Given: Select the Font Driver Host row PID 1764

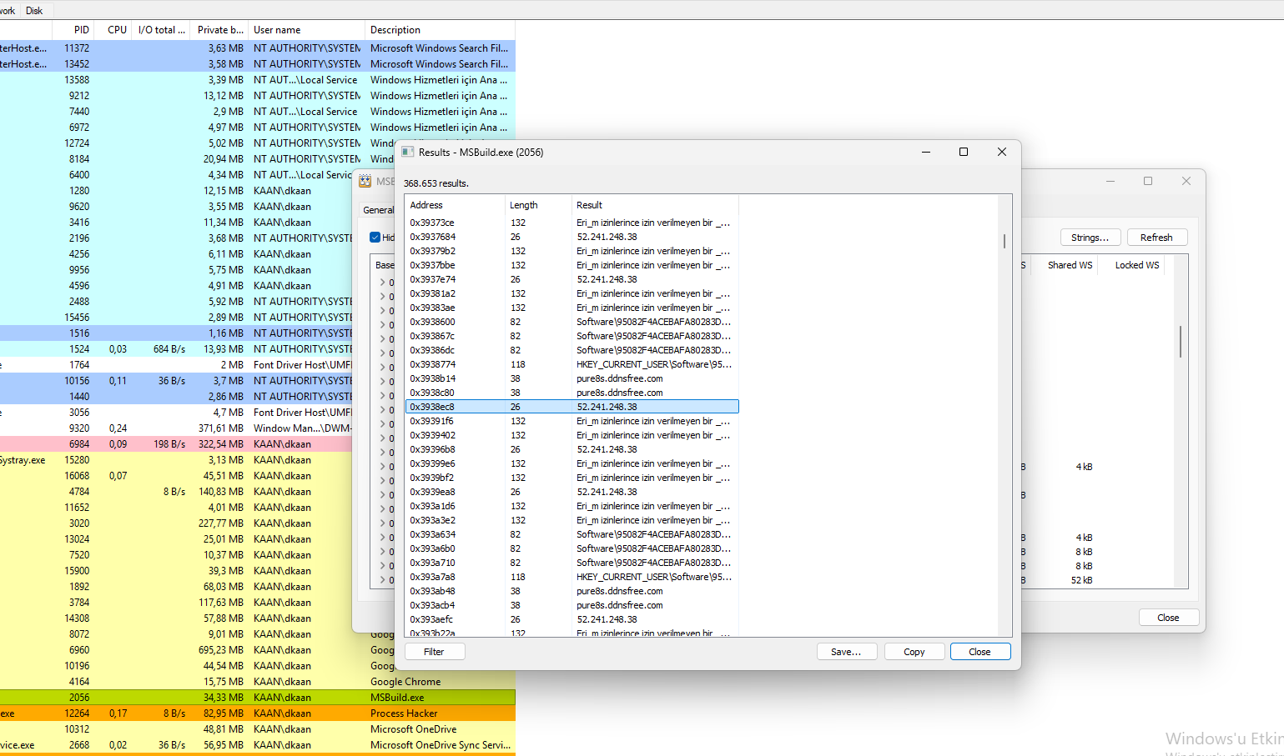Looking at the screenshot, I should pos(176,365).
